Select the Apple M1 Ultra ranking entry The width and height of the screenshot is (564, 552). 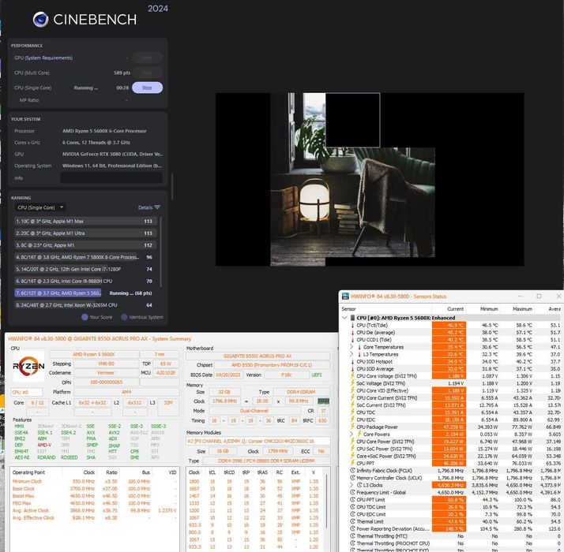(x=85, y=233)
